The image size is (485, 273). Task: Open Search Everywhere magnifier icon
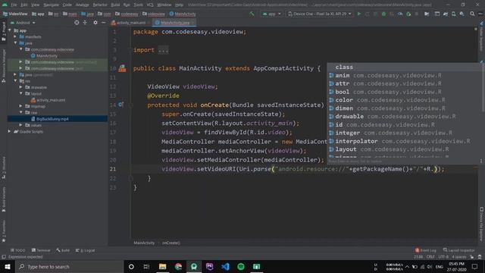(x=472, y=14)
